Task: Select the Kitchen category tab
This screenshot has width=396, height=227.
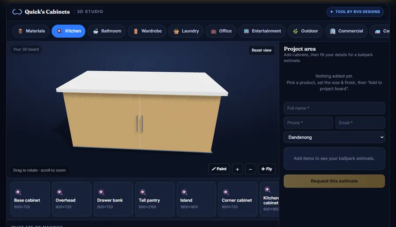Action: click(x=69, y=31)
